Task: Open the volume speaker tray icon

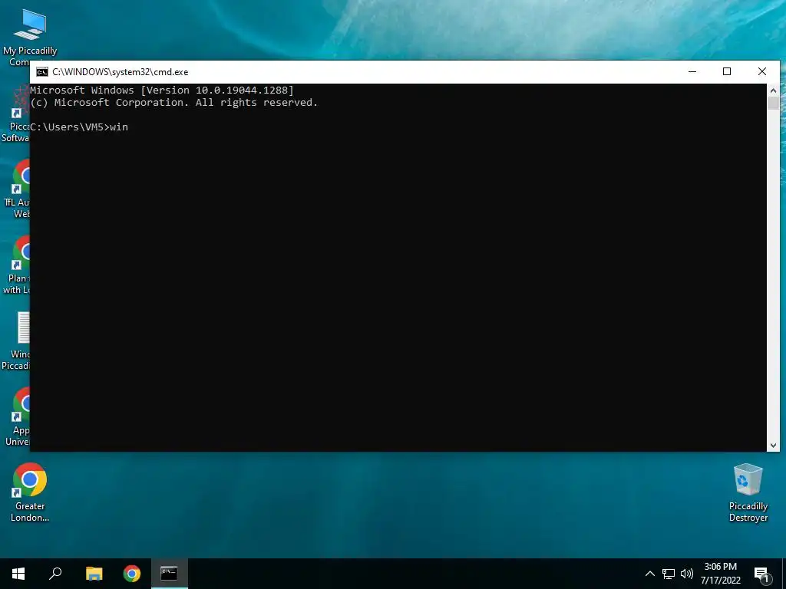Action: 687,574
